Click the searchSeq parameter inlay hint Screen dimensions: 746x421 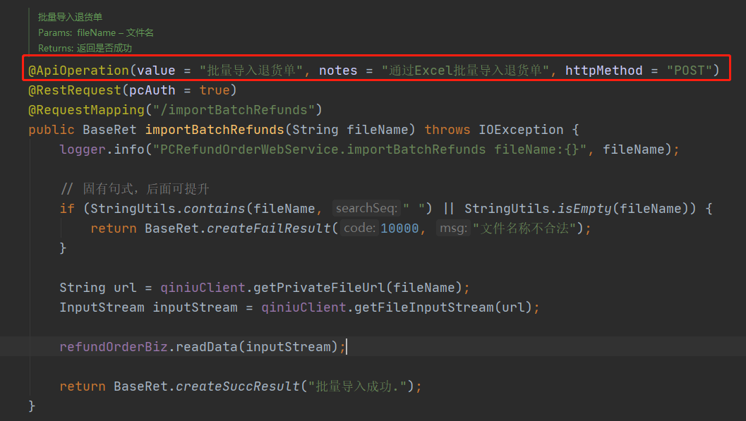tap(366, 209)
